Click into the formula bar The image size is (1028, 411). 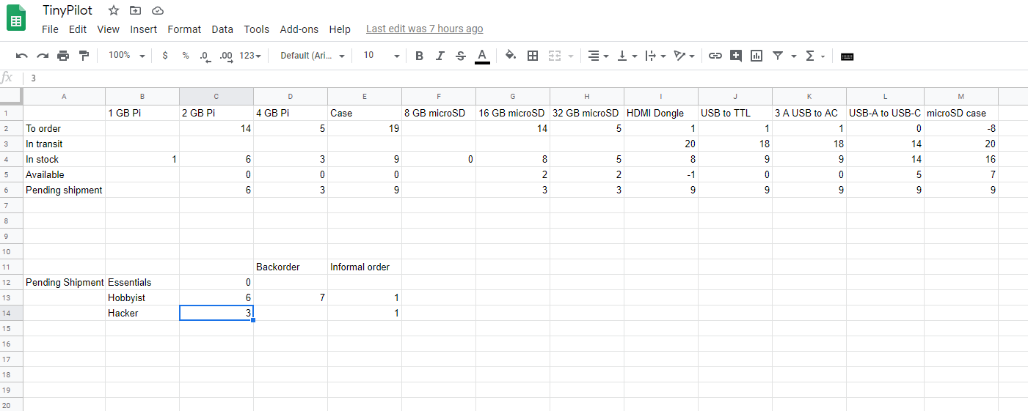click(525, 78)
